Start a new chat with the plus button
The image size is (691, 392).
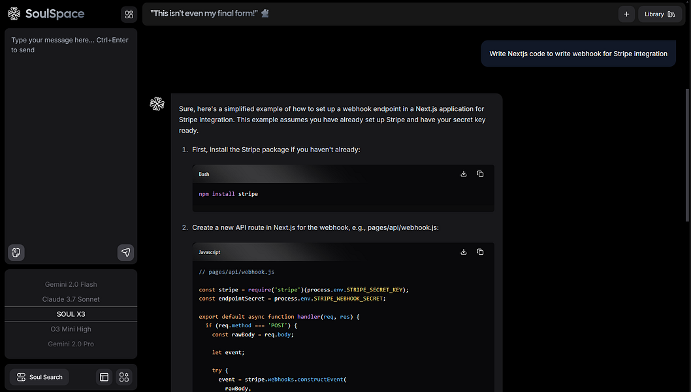(x=626, y=14)
